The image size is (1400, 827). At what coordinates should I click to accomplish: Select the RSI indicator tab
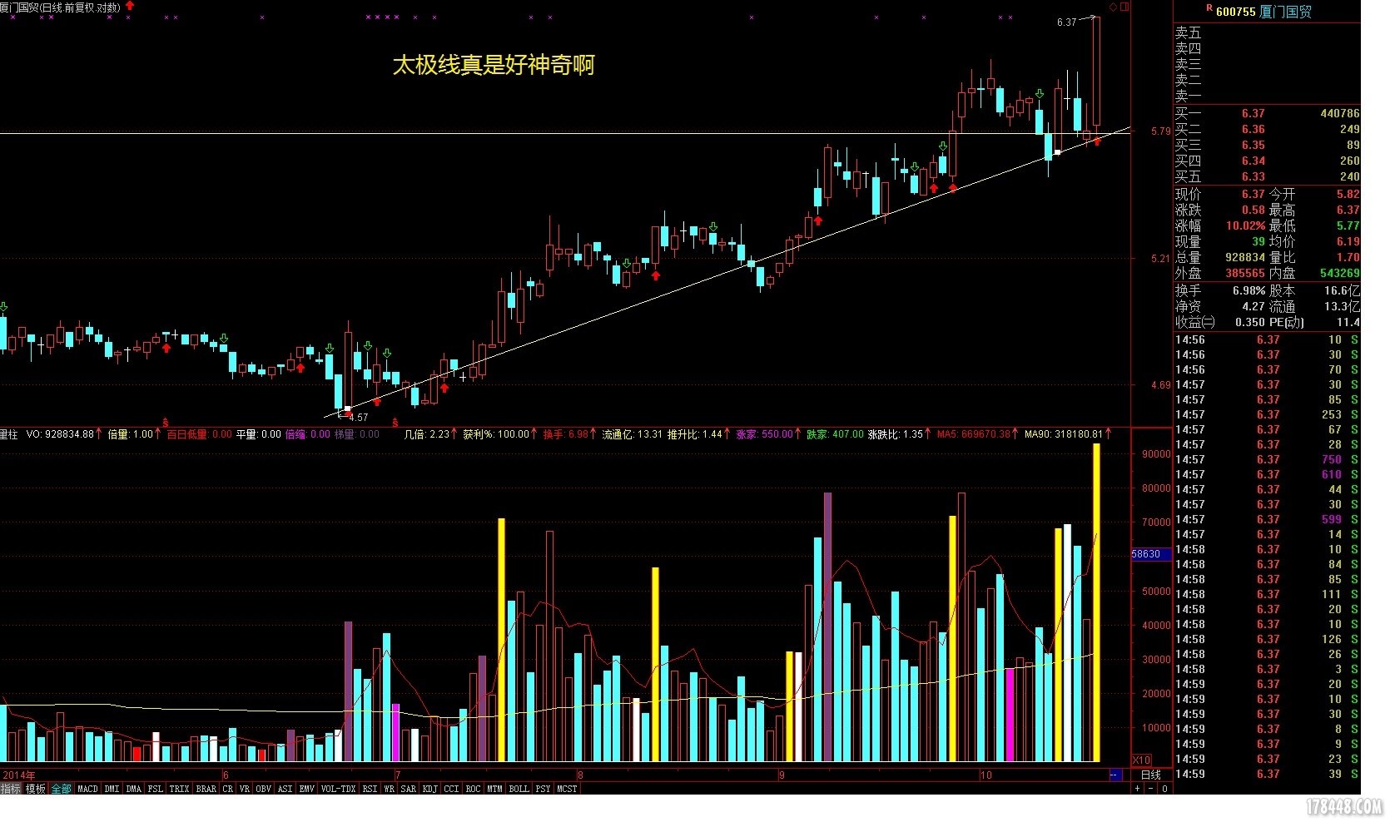370,789
